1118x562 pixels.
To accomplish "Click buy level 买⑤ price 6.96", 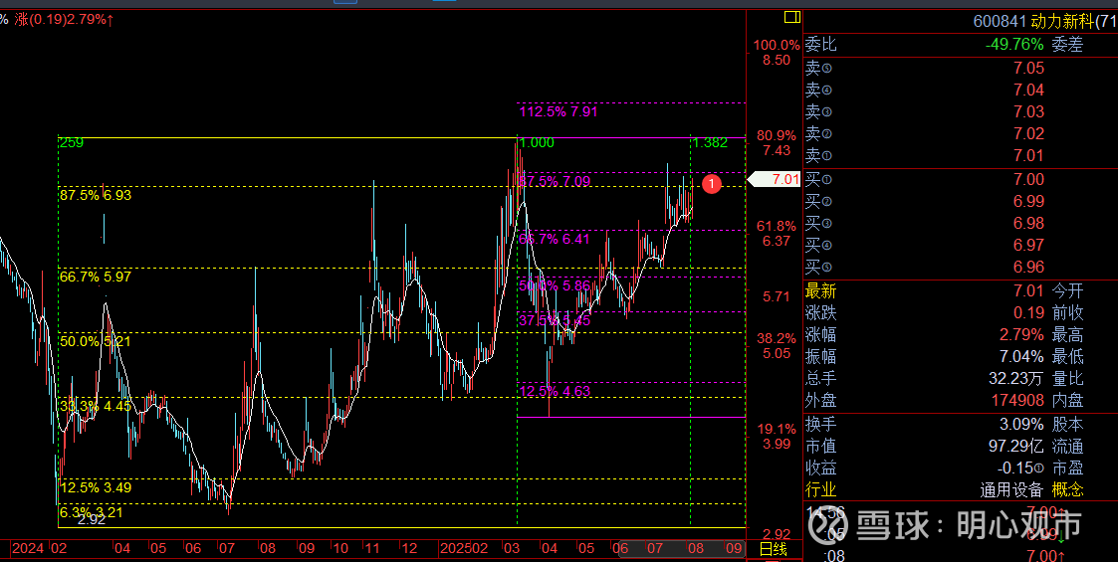I will coord(1028,268).
